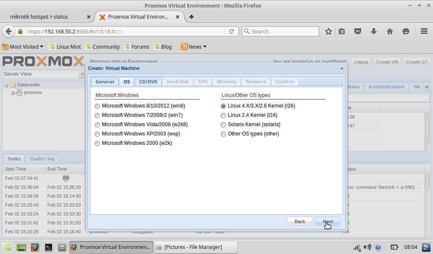
Task: Click the Firefox back arrow button
Action: tap(8, 31)
